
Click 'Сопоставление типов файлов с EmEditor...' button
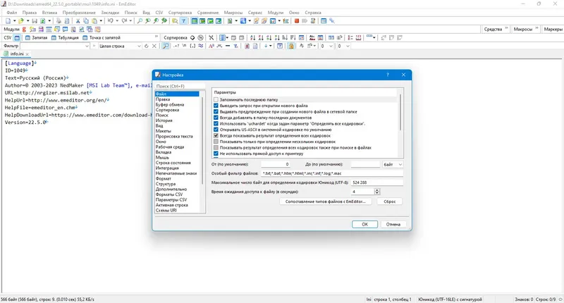tap(326, 202)
